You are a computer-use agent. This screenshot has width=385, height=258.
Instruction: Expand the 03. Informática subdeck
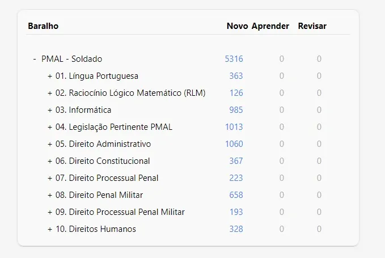click(x=50, y=110)
